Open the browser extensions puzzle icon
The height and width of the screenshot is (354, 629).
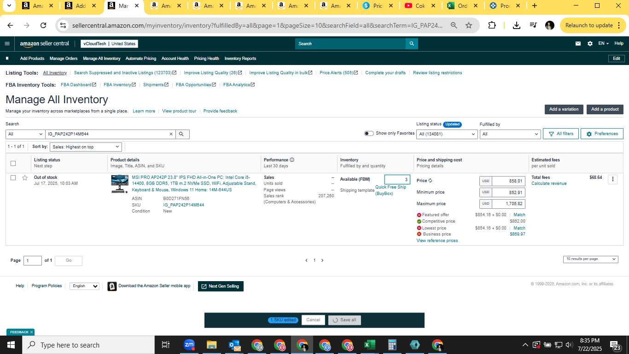click(492, 25)
